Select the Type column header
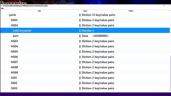 tap(85, 11)
